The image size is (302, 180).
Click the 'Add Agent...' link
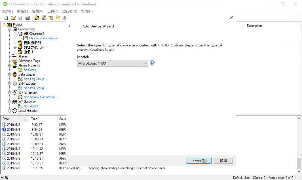(32, 106)
